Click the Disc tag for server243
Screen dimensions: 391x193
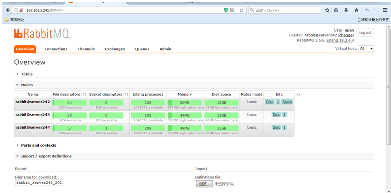click(276, 115)
